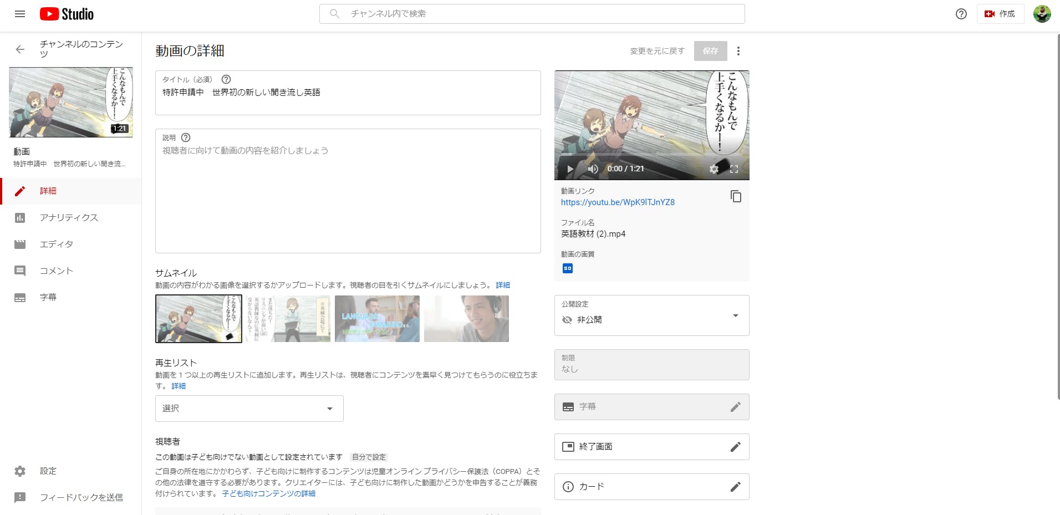Open the 作成 create menu
Screen dimensions: 1060x515
pyautogui.click(x=1000, y=14)
